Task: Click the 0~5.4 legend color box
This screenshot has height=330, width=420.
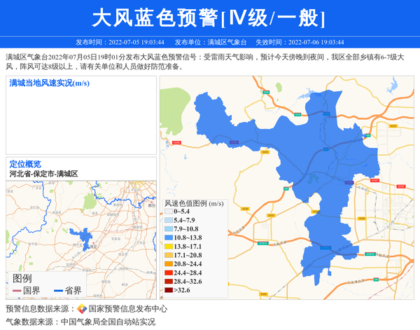Action: [169, 211]
